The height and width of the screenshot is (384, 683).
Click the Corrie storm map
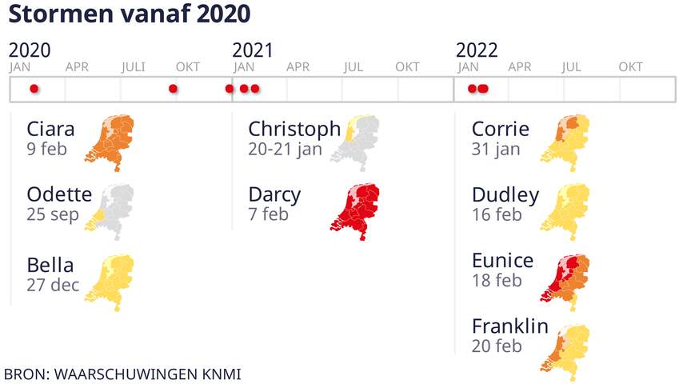[x=565, y=142]
